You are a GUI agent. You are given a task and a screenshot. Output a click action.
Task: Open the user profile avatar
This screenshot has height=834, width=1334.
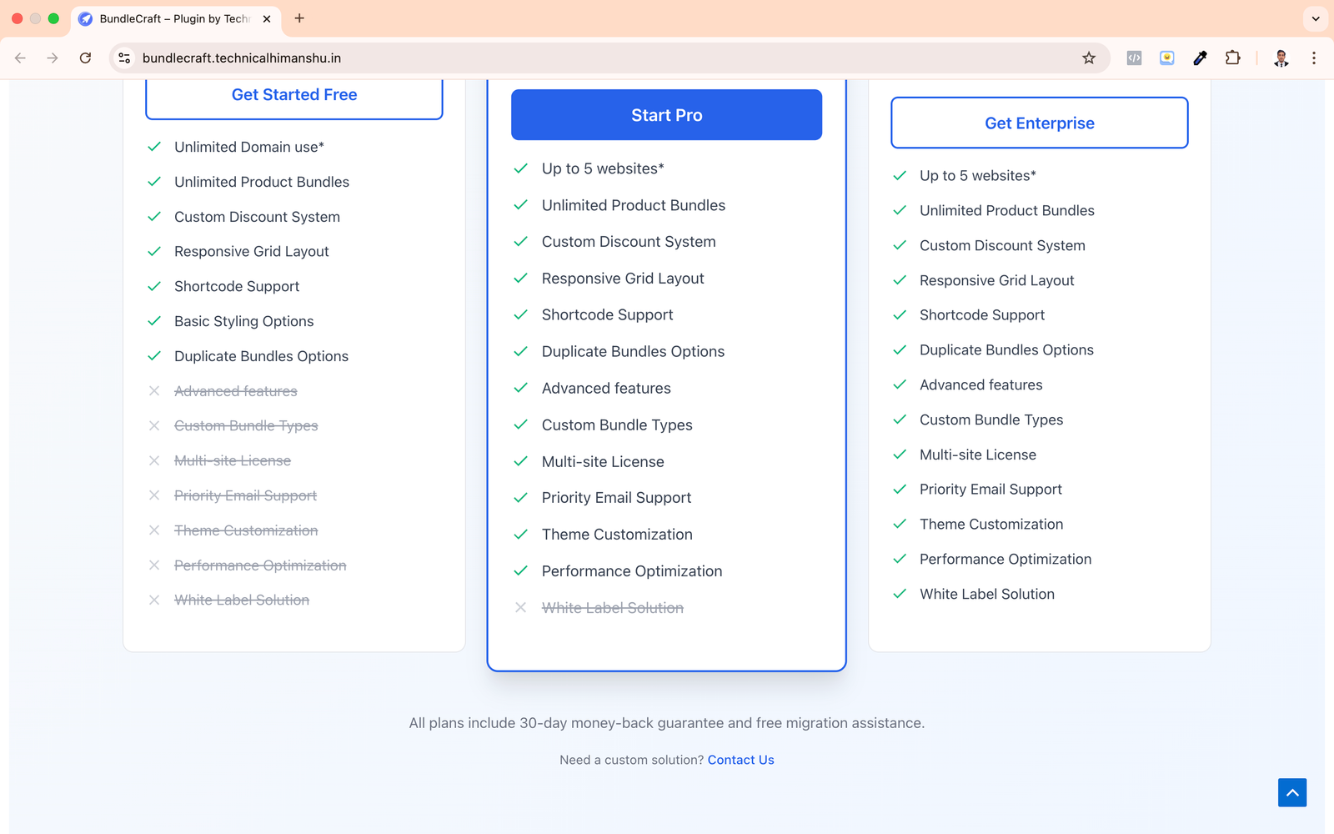1281,58
